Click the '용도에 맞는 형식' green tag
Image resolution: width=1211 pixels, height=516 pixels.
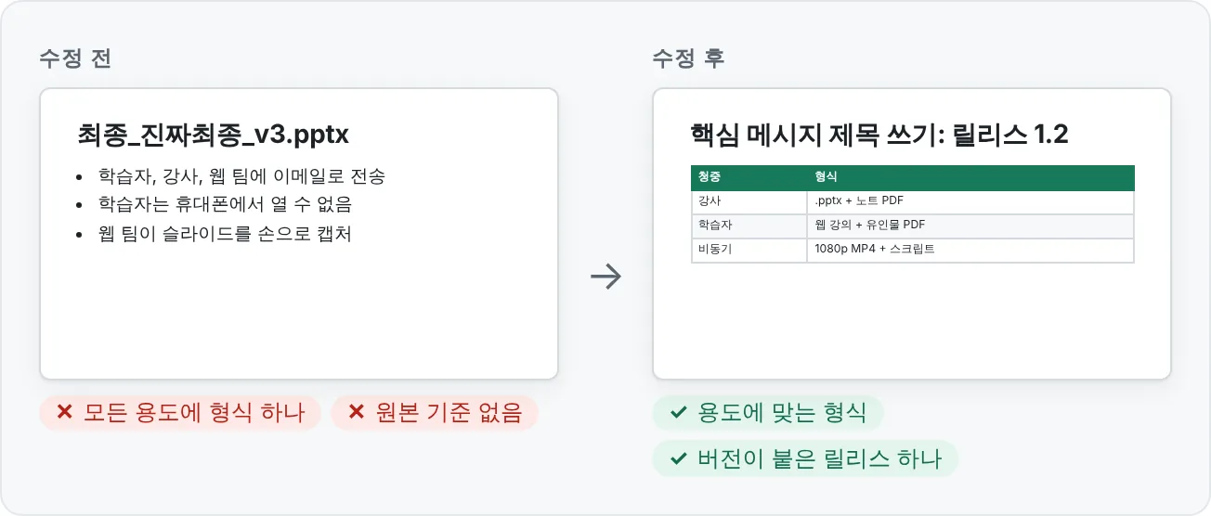point(768,413)
